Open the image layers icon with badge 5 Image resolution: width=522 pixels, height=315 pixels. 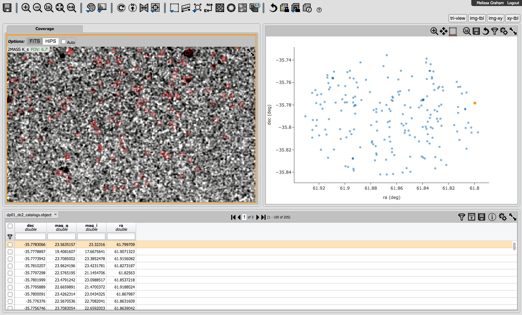pos(255,7)
